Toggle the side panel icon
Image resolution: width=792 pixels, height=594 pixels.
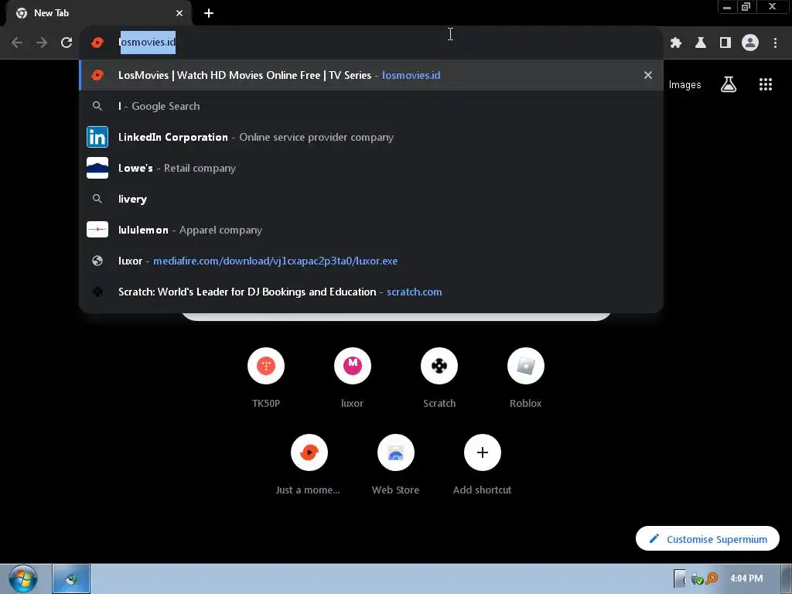(725, 43)
